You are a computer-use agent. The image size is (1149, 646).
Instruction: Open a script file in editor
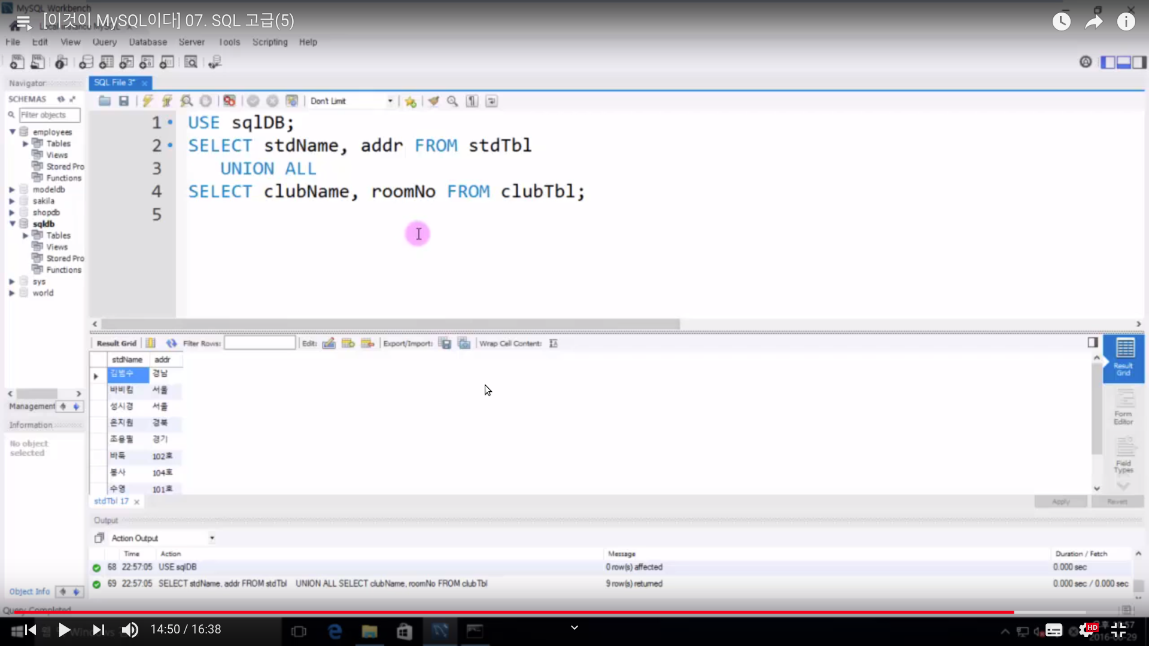click(105, 101)
